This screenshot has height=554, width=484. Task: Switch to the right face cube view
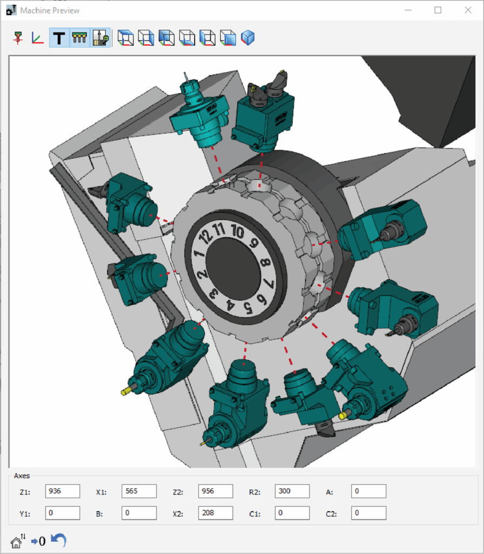[146, 38]
